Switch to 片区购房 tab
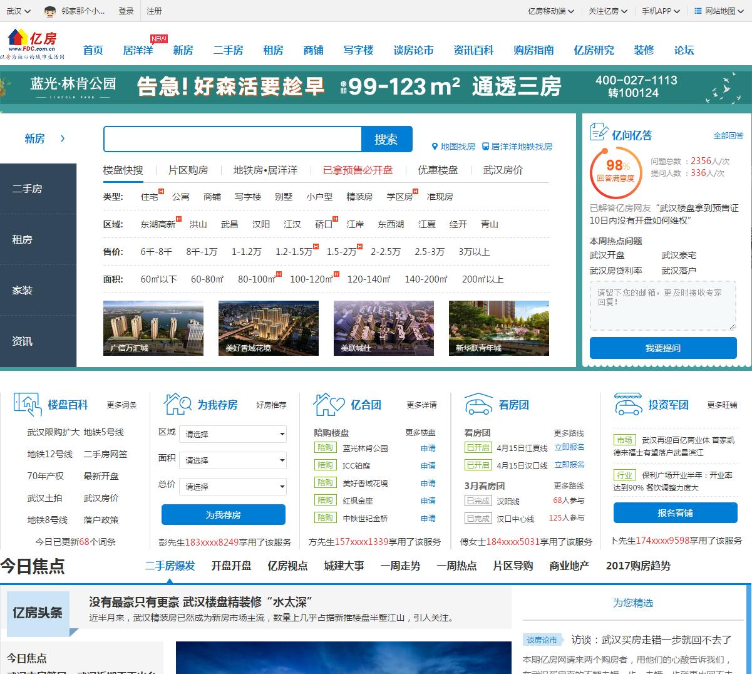 (188, 170)
